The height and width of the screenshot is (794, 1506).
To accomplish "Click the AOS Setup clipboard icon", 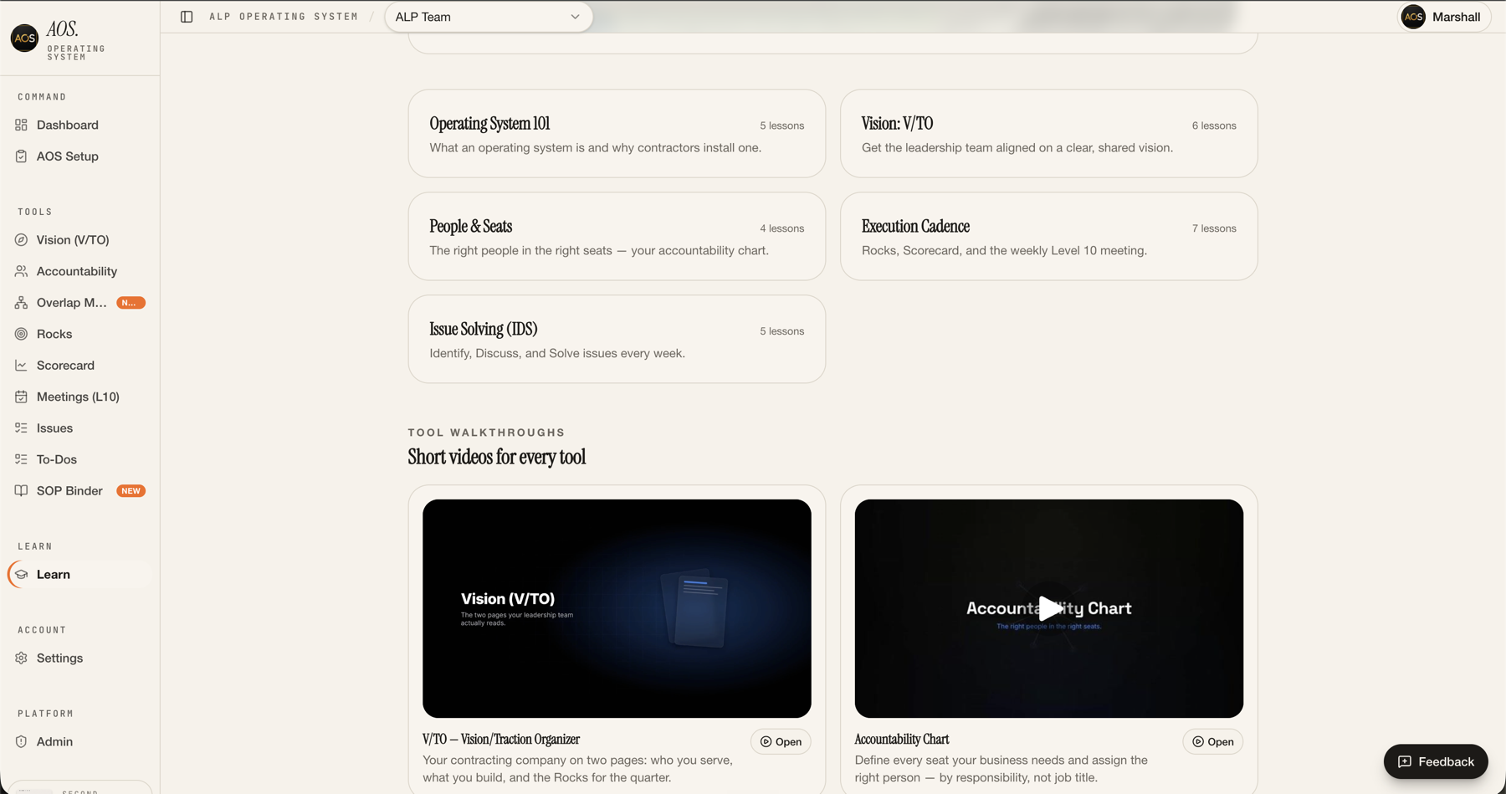I will (x=21, y=156).
